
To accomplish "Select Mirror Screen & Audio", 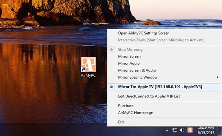I will pos(137,70).
